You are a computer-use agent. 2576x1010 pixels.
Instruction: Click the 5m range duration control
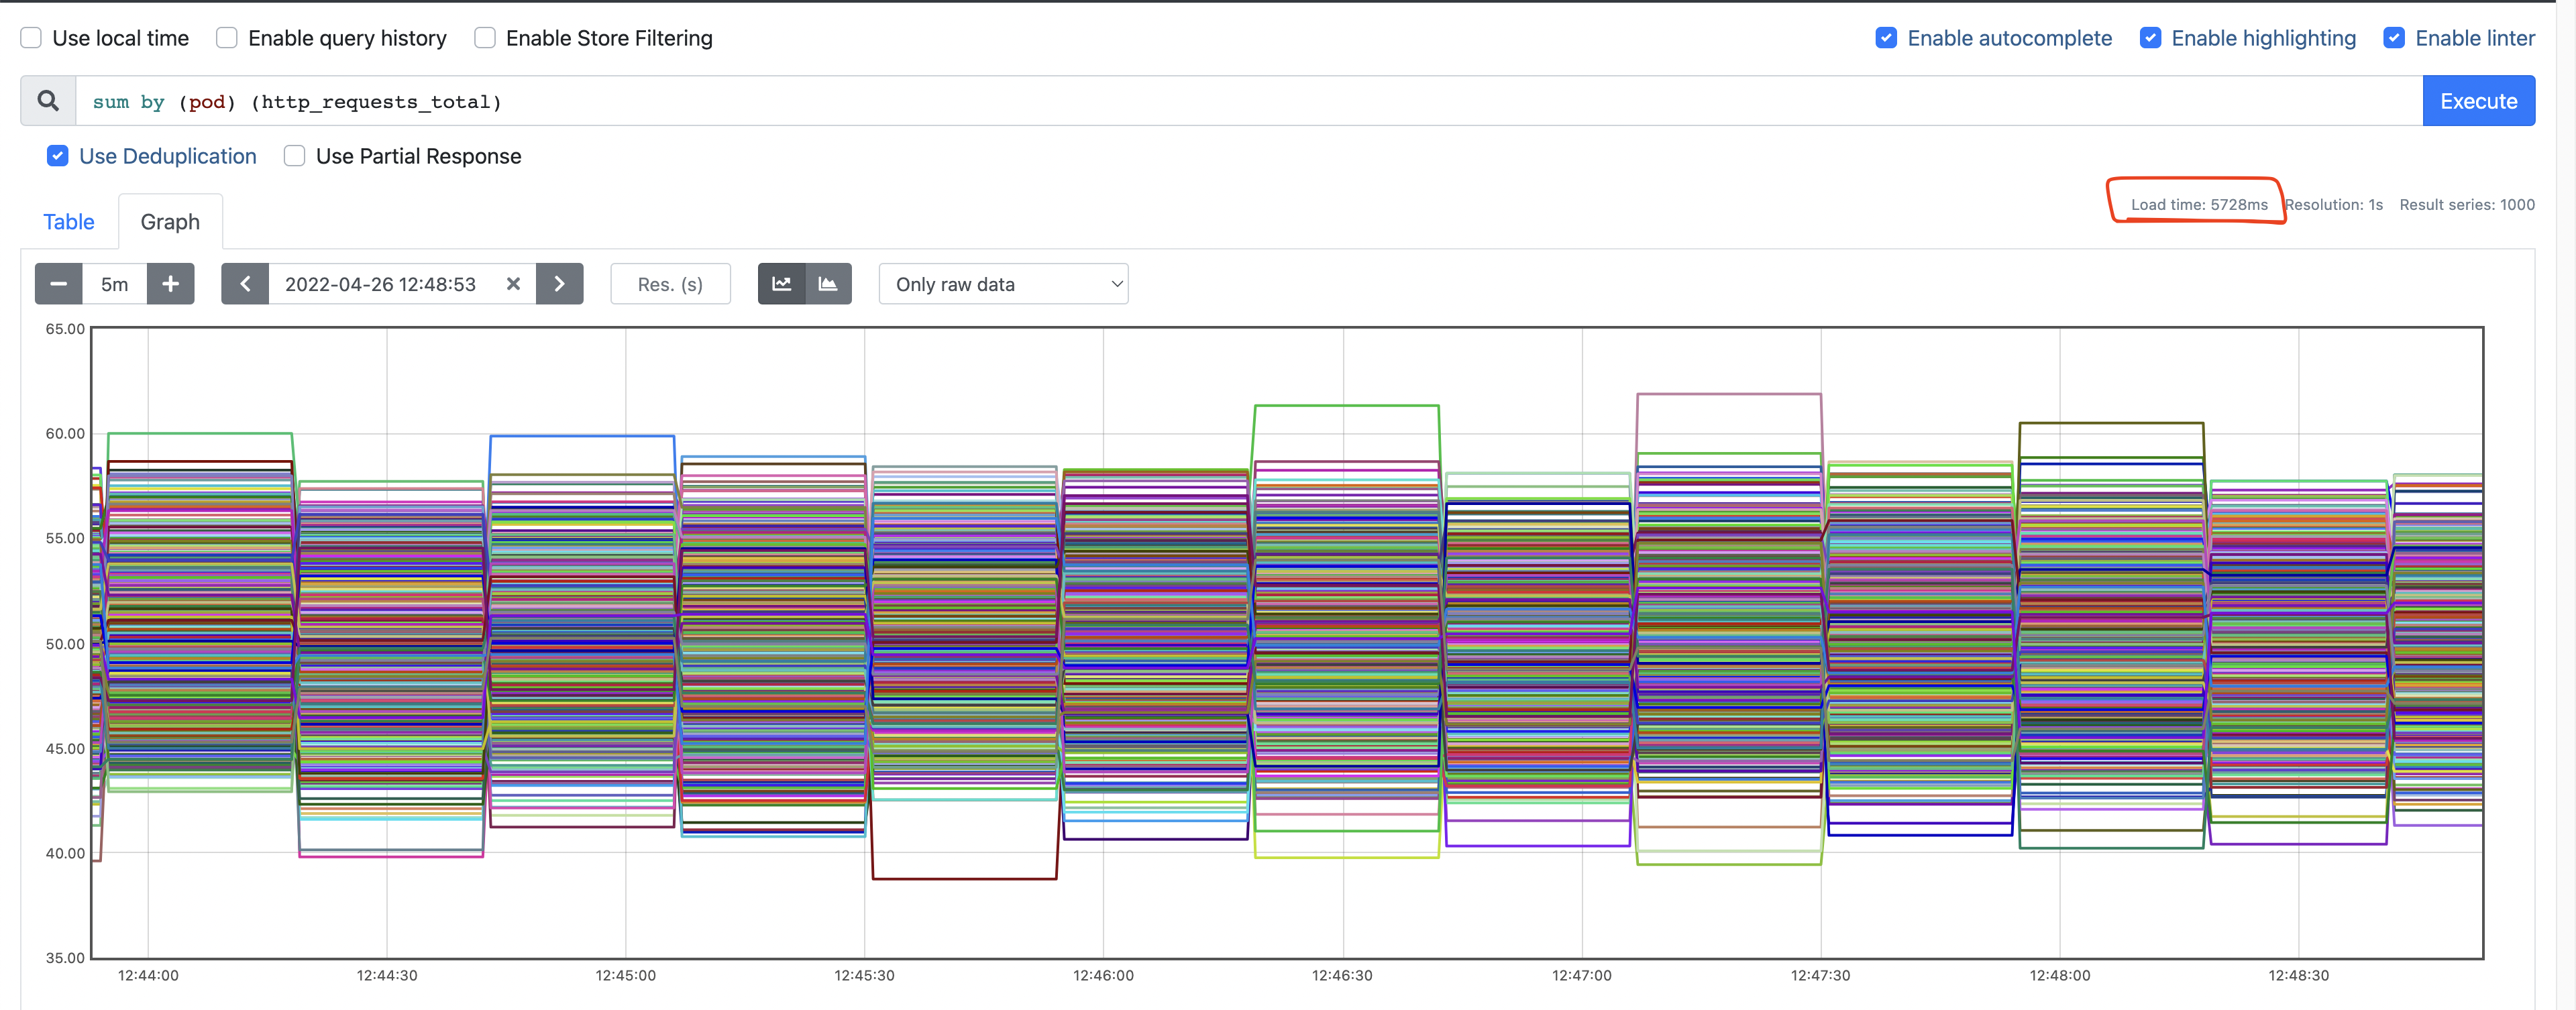114,284
